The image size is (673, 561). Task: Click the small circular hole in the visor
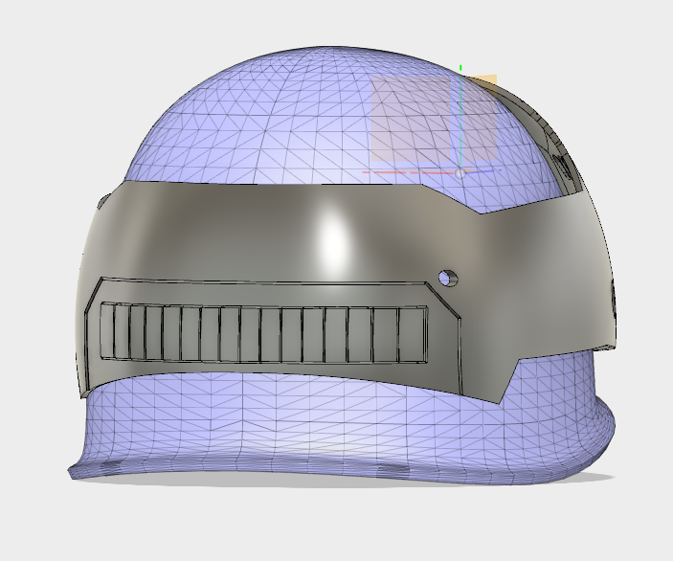click(x=449, y=279)
